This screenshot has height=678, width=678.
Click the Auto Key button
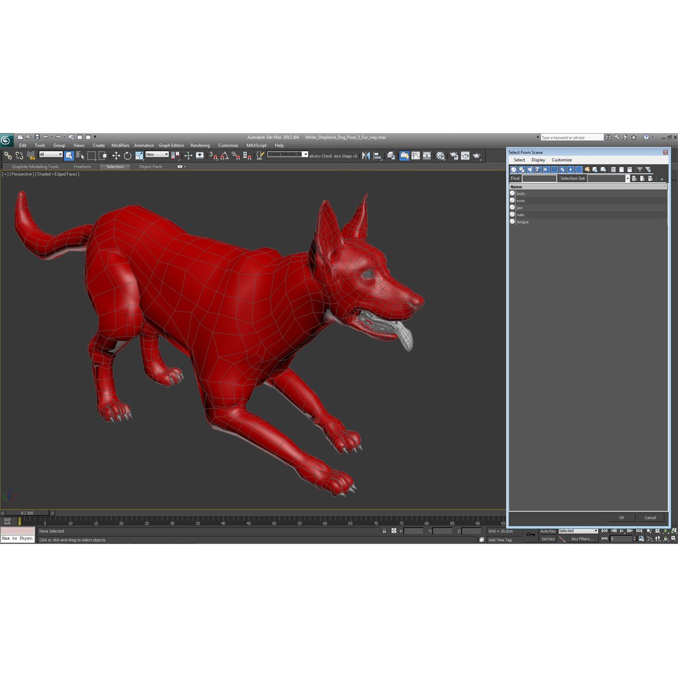coord(547,531)
